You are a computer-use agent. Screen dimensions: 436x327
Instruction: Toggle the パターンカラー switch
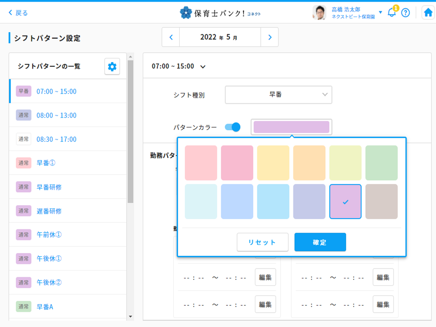point(233,127)
